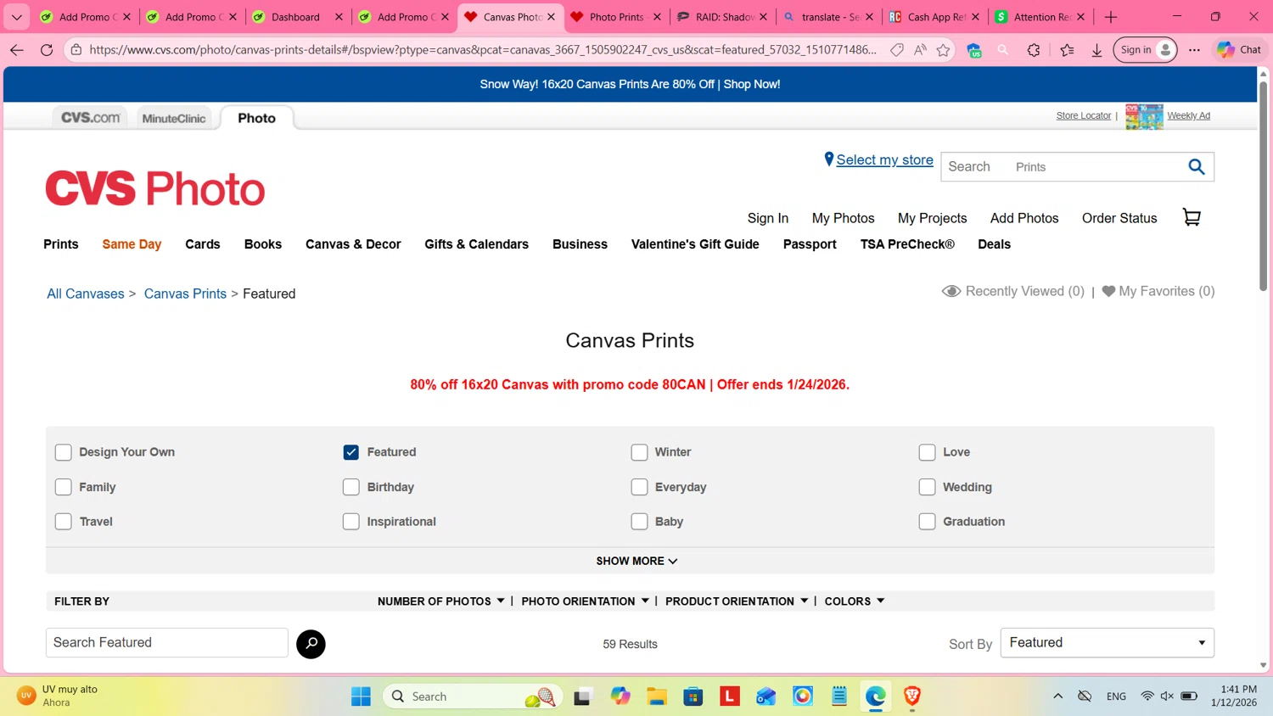Click All Canvases breadcrumb link
The width and height of the screenshot is (1273, 716).
pos(86,294)
